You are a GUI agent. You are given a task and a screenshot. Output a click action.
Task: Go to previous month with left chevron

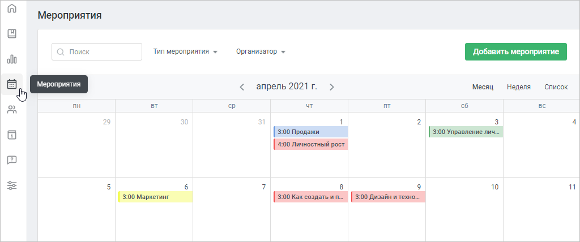[242, 87]
